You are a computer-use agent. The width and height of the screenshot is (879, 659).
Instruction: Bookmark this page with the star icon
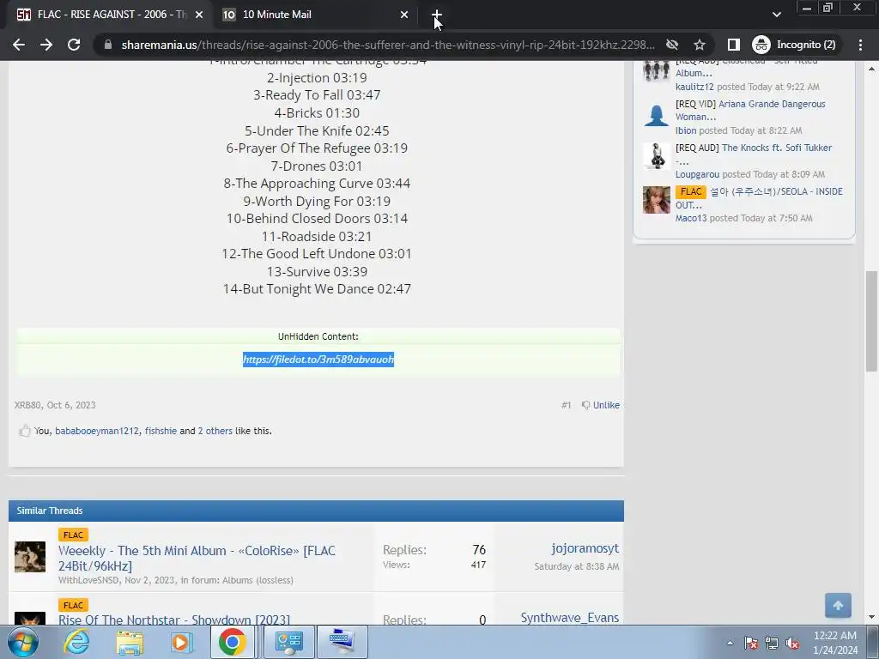(699, 45)
